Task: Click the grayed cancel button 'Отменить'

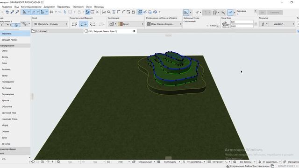Action: click(x=274, y=13)
